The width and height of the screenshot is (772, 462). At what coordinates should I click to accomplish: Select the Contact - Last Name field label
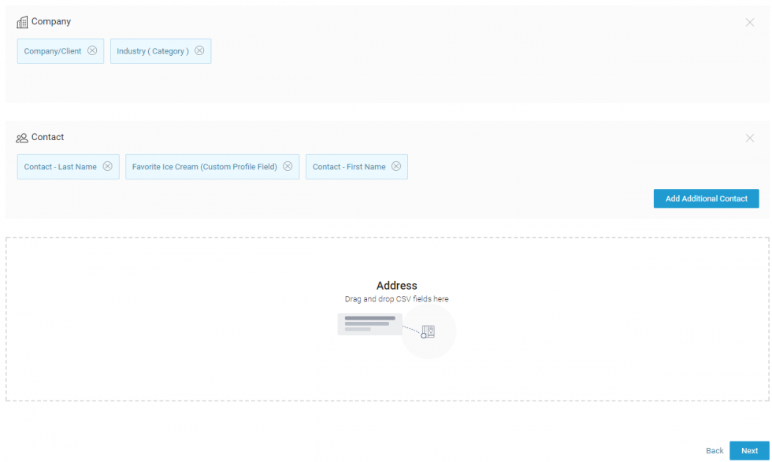tap(61, 167)
